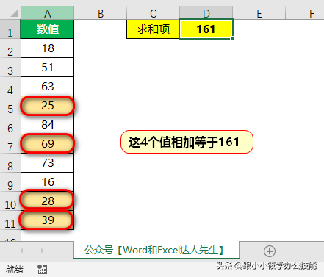324x277 pixels.
Task: Select cell containing 51
Action: 47,68
